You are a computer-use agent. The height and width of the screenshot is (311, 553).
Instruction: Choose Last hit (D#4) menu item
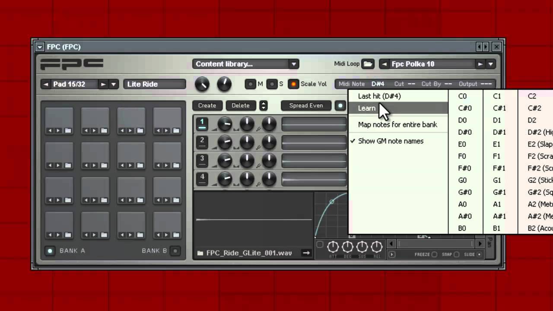(x=398, y=96)
